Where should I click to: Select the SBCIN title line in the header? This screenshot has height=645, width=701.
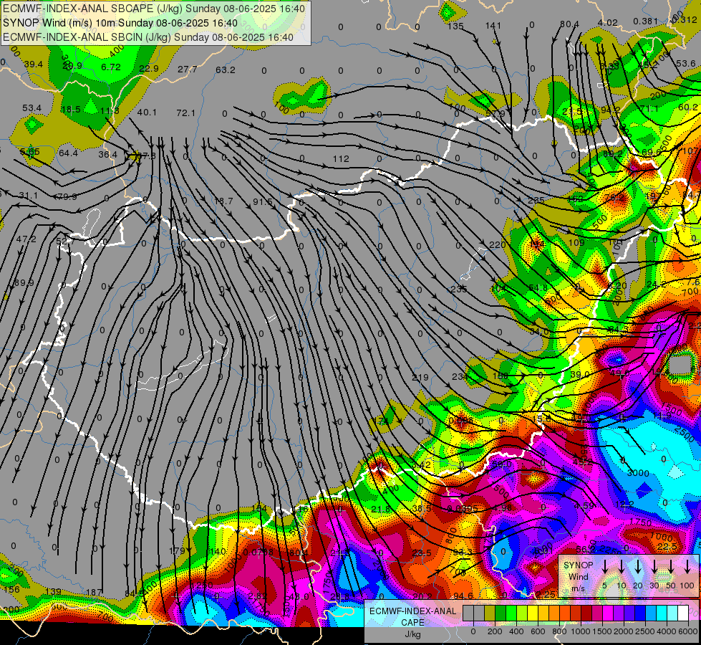148,37
